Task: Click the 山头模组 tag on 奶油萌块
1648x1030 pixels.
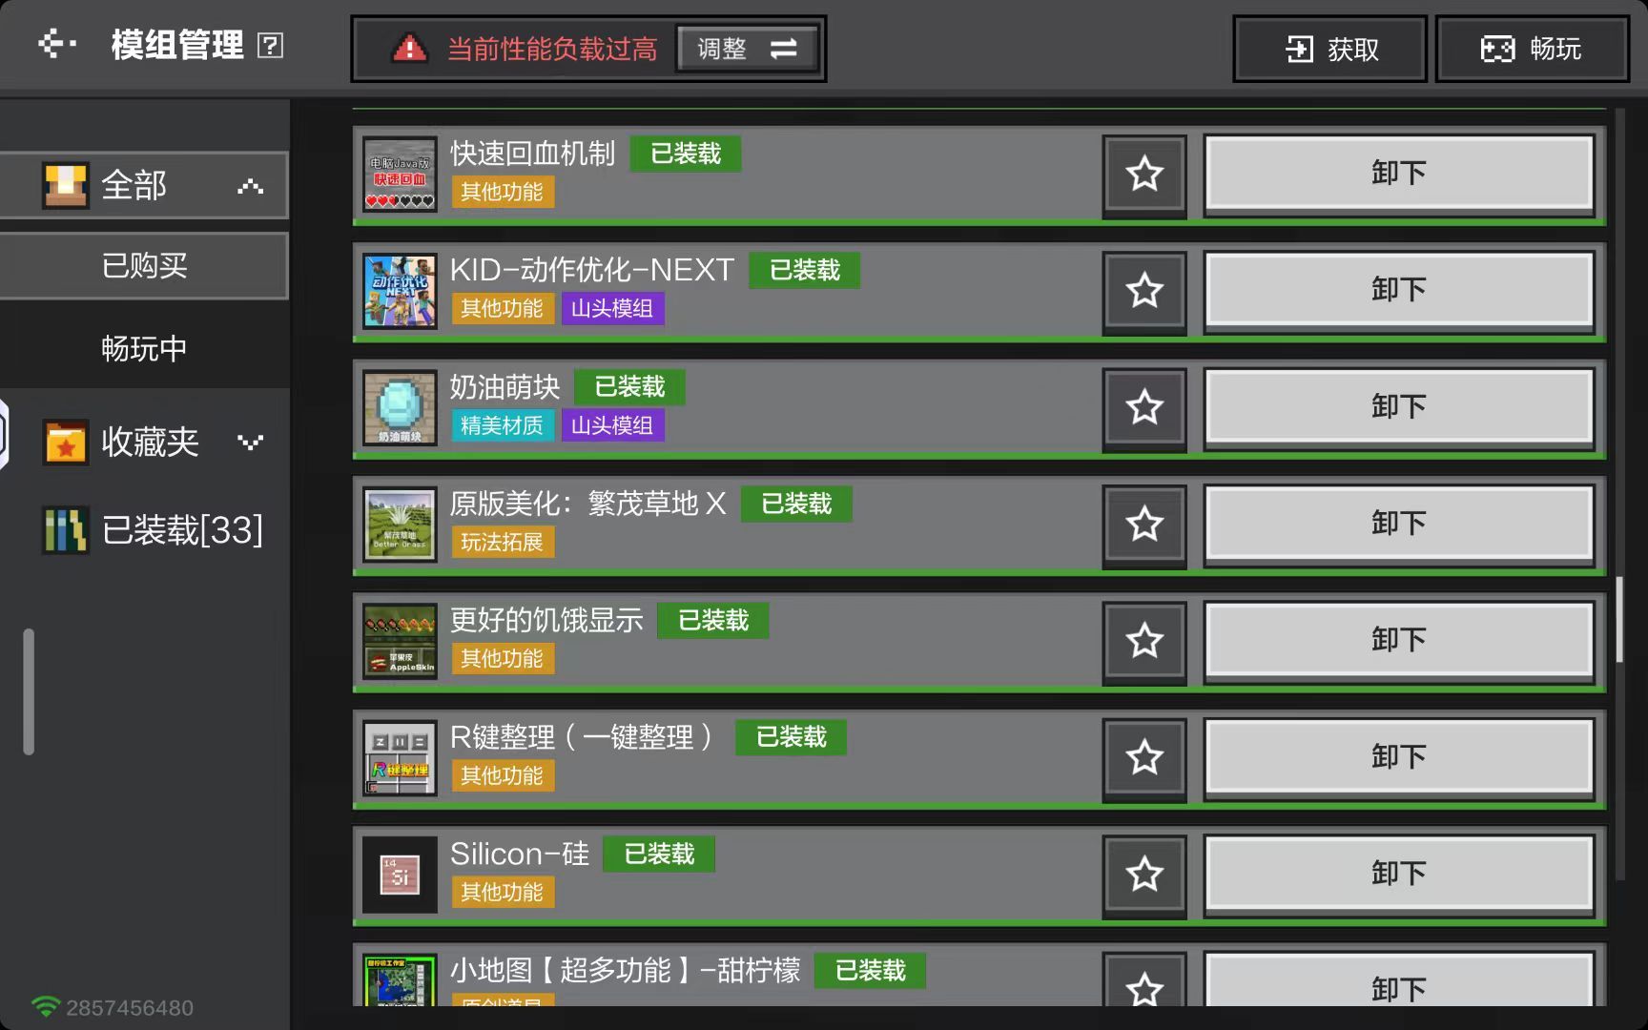Action: coord(612,425)
